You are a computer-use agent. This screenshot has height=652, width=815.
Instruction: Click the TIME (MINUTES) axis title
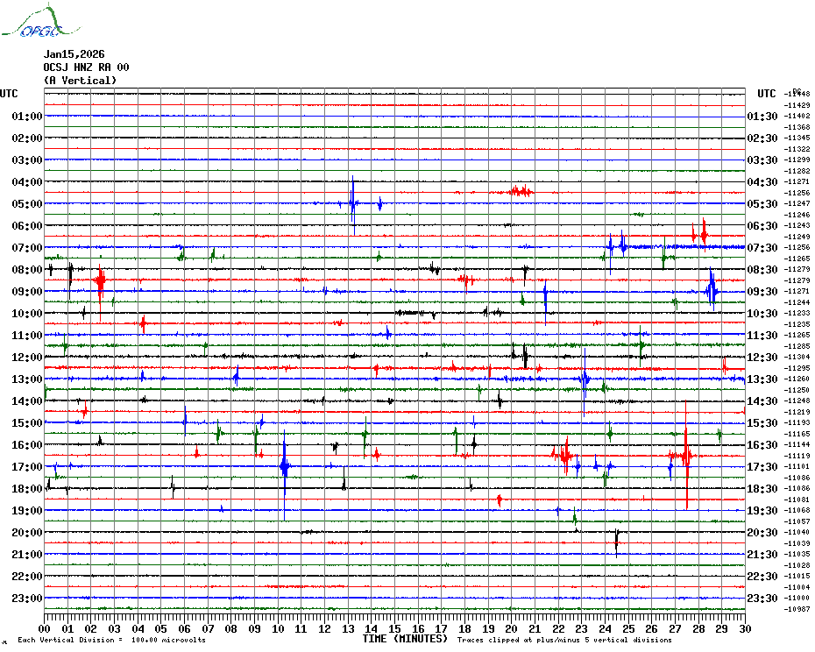tap(405, 639)
